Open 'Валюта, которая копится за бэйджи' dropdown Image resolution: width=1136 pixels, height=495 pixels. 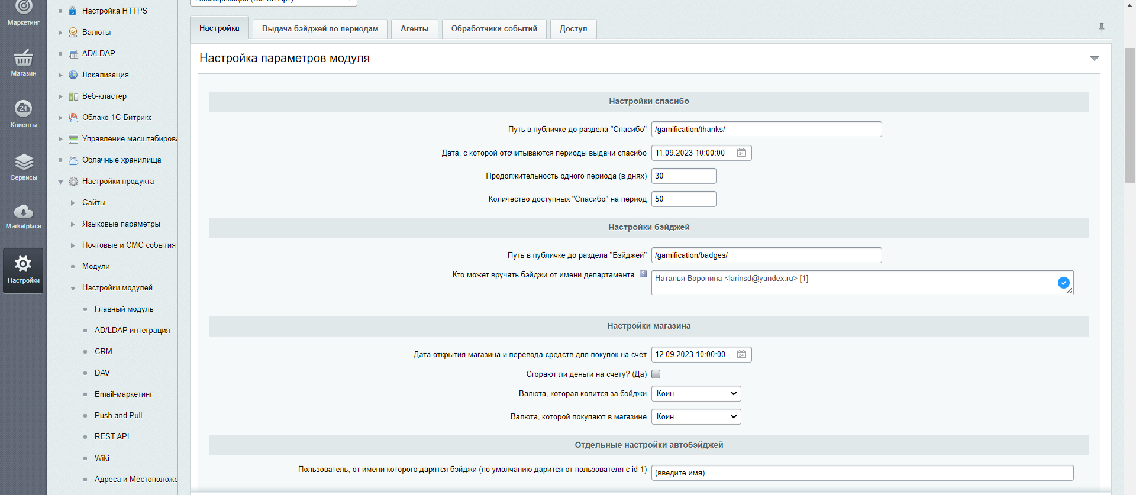696,394
